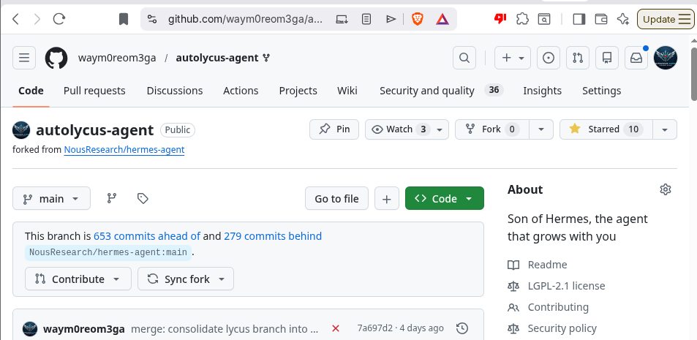Edit About details via gear icon
Viewport: 697px width, 340px height.
[x=666, y=190]
